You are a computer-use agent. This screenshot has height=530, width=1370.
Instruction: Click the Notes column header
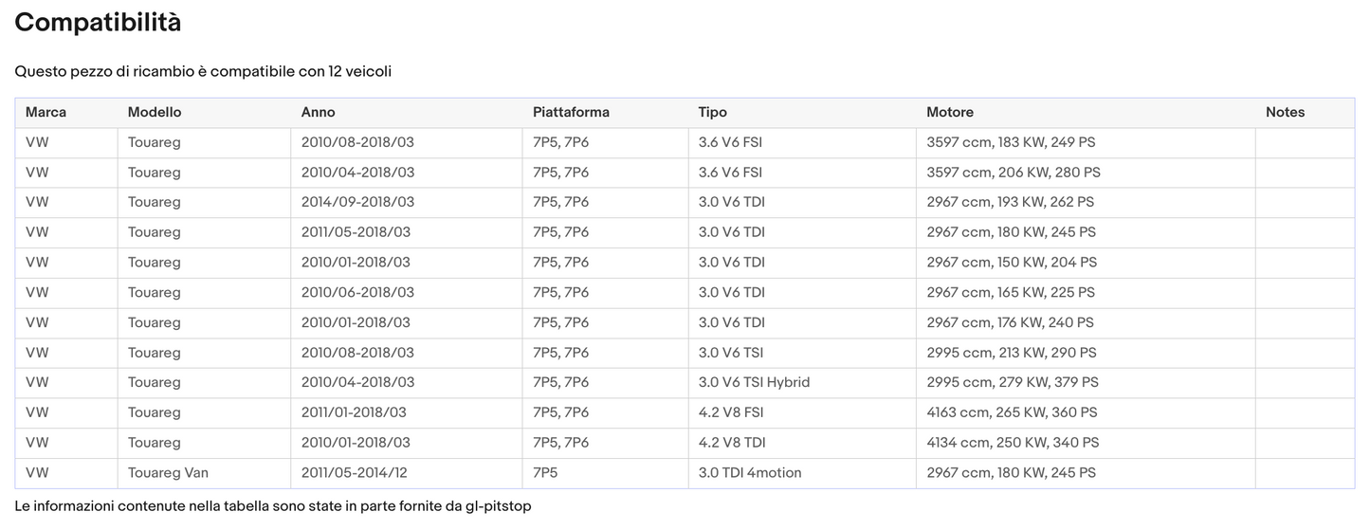coord(1285,112)
